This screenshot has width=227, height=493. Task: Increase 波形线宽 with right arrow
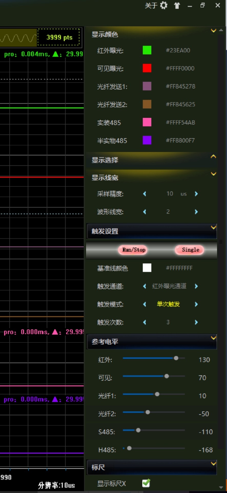[196, 212]
